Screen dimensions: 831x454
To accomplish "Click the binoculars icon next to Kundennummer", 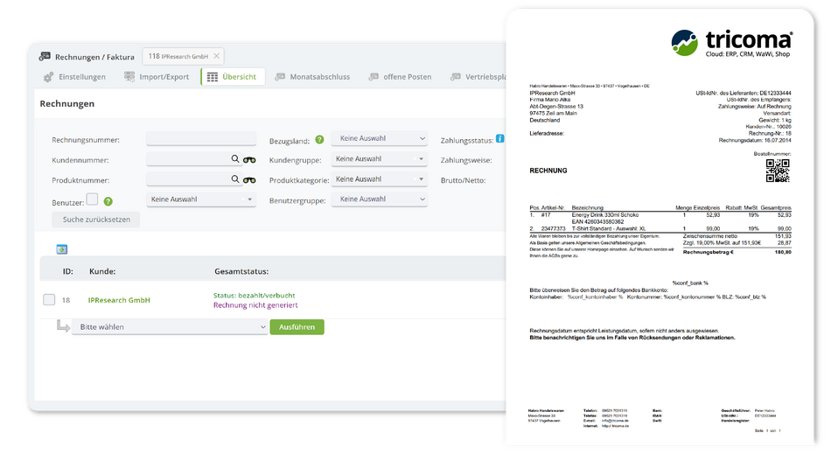I will pyautogui.click(x=249, y=160).
